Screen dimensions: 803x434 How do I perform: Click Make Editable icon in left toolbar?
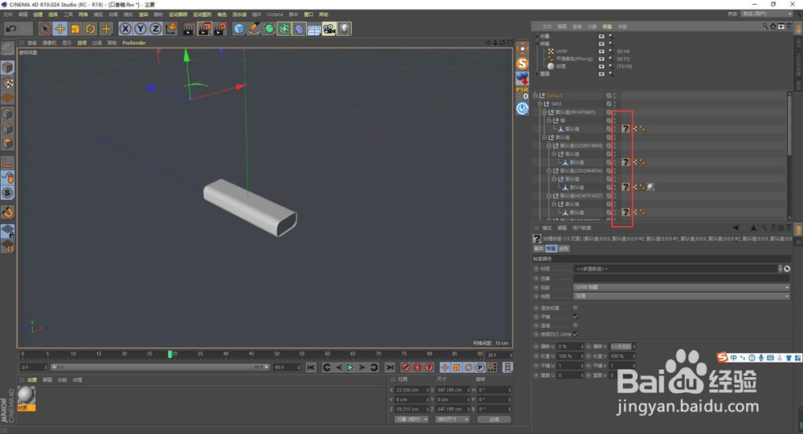tap(8, 49)
